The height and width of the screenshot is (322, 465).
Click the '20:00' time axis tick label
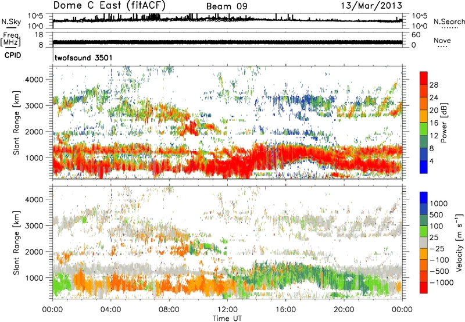point(344,310)
